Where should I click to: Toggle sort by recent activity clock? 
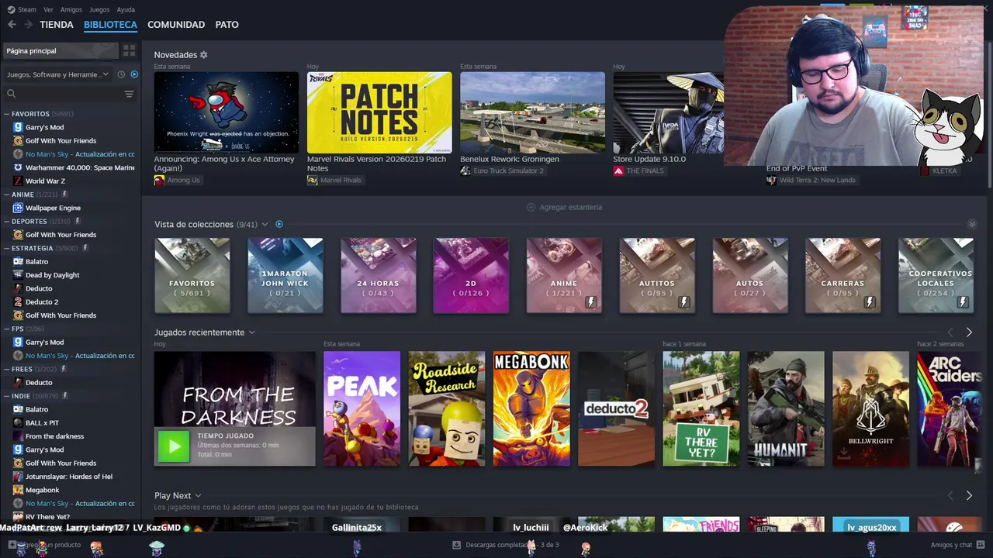121,74
